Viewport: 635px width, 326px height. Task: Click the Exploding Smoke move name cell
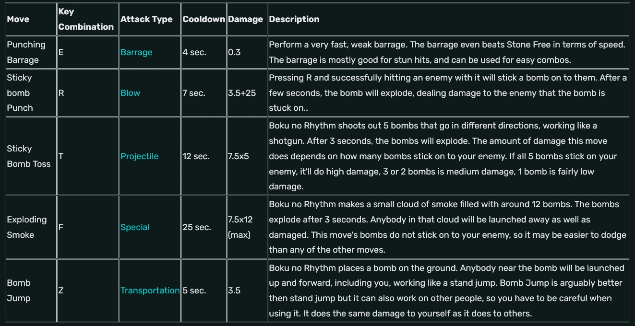(27, 227)
